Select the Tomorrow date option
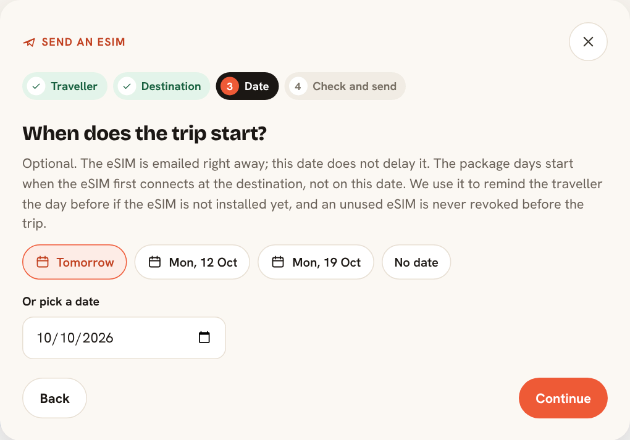The image size is (630, 440). [75, 262]
